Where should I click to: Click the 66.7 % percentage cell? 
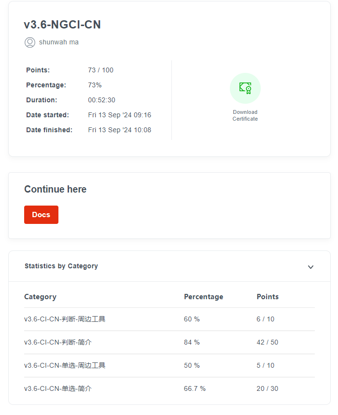point(195,388)
